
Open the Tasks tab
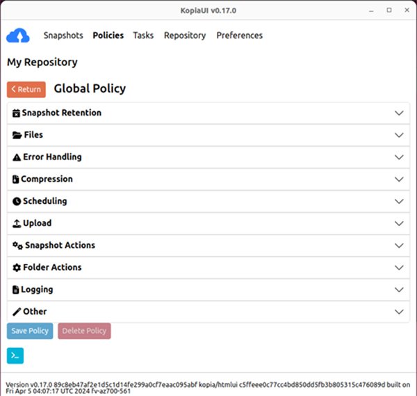pos(143,35)
